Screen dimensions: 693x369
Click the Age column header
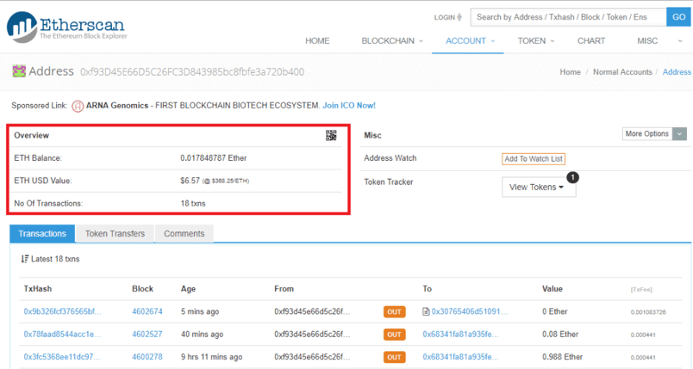tap(188, 289)
